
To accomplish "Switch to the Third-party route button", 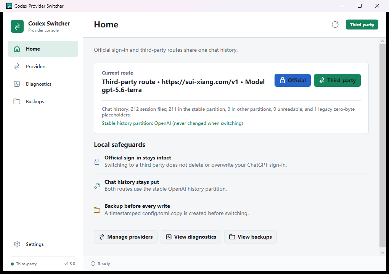I will coord(337,80).
